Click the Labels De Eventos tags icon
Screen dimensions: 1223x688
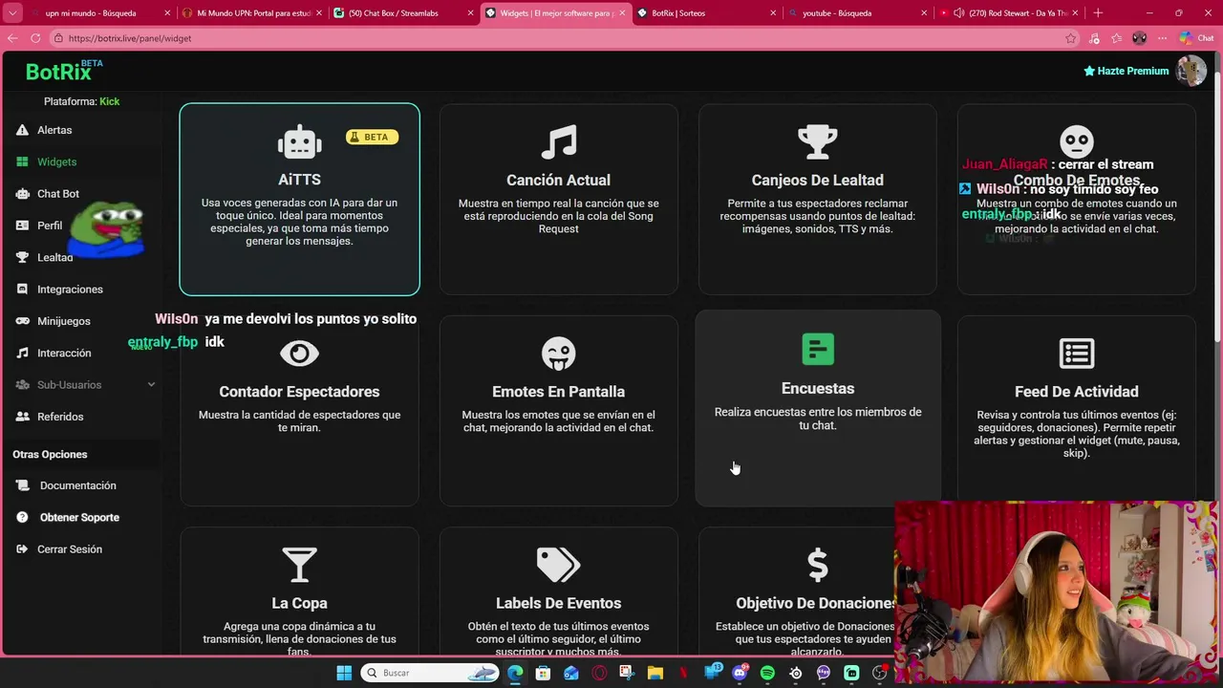click(558, 565)
